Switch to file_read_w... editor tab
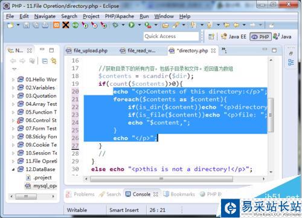The height and width of the screenshot is (218, 302). point(138,51)
